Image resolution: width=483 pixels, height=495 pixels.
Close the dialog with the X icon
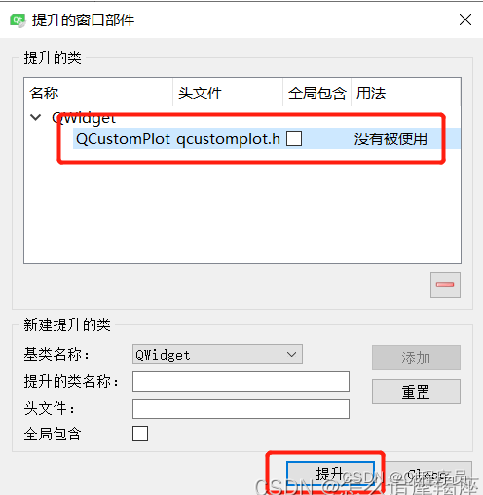tap(465, 19)
